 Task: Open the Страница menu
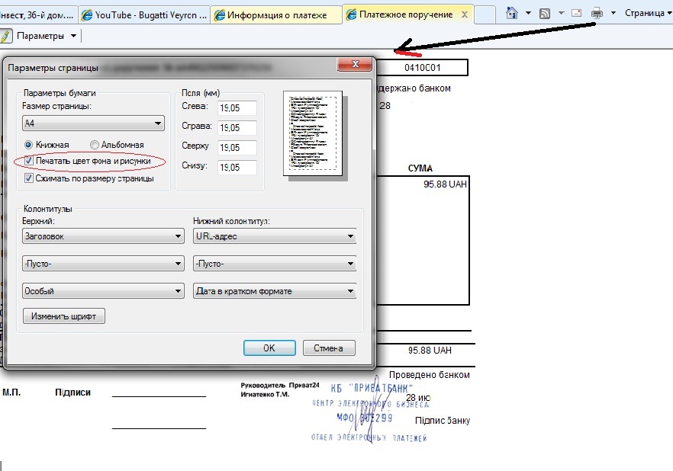tap(643, 13)
